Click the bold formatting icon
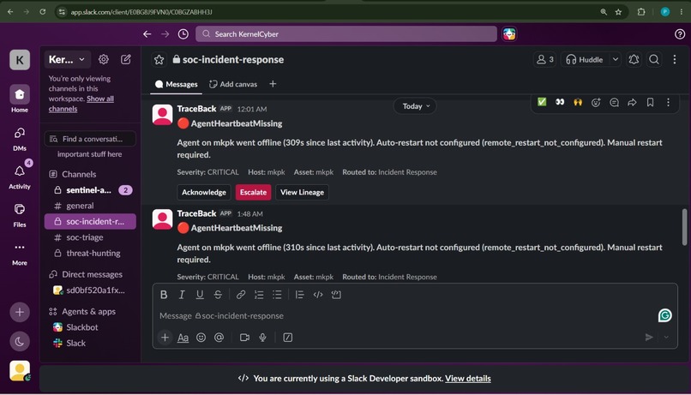This screenshot has width=691, height=395. tap(164, 295)
